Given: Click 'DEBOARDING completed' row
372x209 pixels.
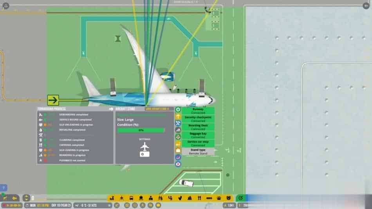Looking at the screenshot, I should (x=75, y=115).
